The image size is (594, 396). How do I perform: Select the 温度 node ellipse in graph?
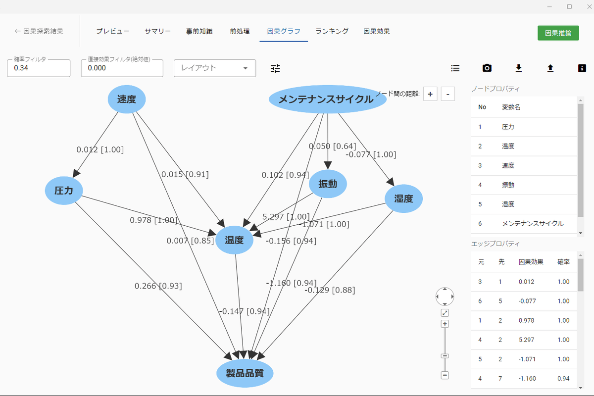[x=235, y=241]
